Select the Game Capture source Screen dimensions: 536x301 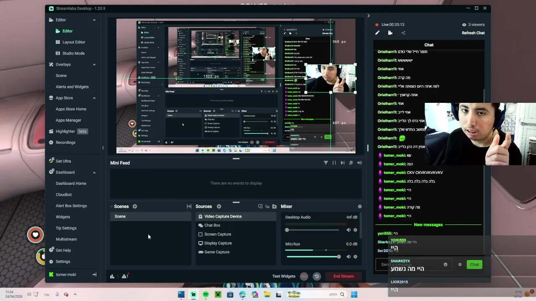[236, 252]
